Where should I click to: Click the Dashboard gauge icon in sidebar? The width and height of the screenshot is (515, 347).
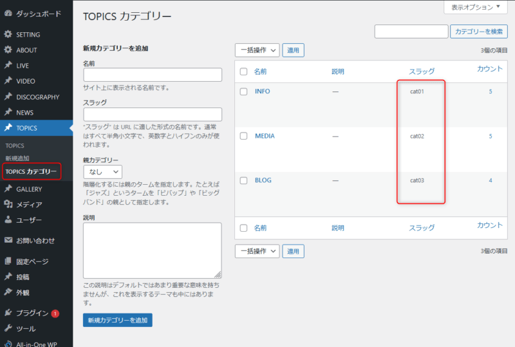pyautogui.click(x=8, y=14)
